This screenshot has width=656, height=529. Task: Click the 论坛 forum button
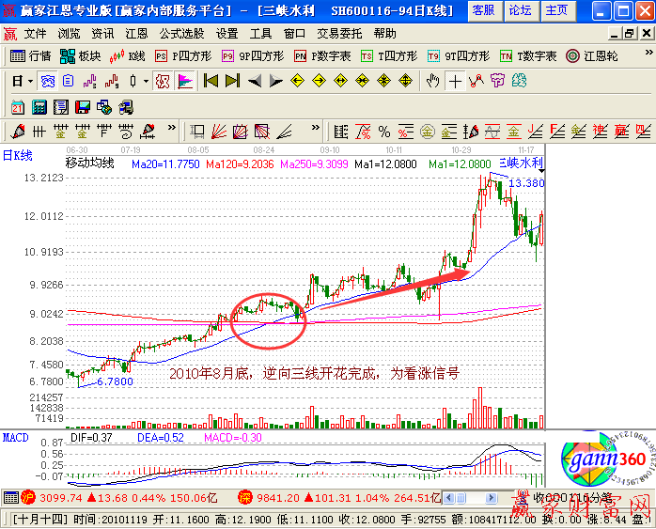tap(520, 10)
